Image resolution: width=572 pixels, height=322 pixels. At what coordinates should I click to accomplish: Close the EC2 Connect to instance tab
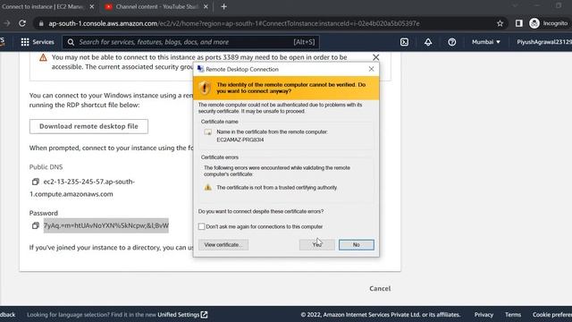[91, 6]
